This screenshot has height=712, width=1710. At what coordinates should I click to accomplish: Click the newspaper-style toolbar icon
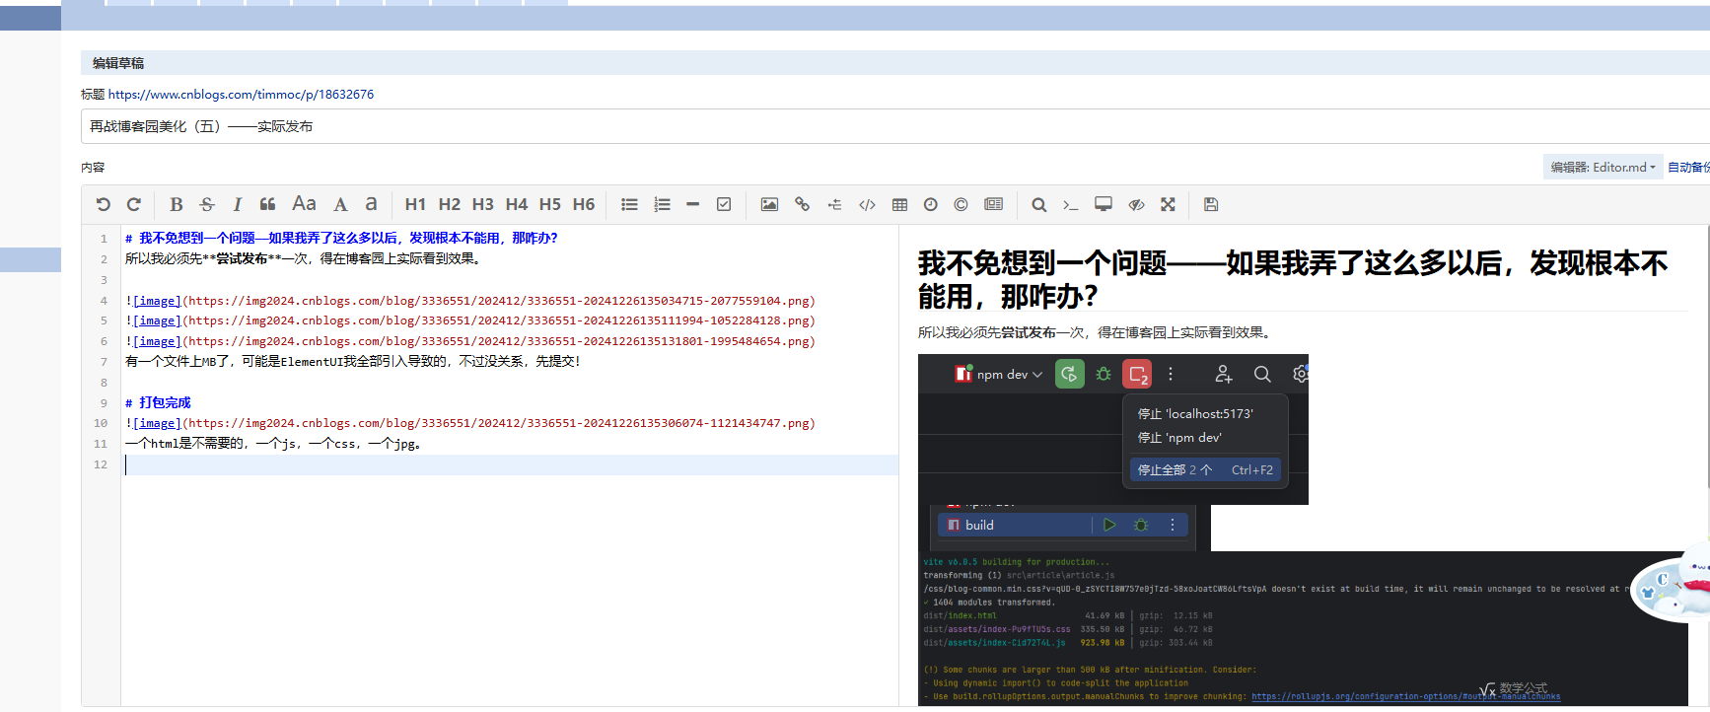coord(993,204)
